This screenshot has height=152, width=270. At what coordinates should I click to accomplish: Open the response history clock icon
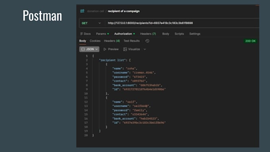point(147,41)
